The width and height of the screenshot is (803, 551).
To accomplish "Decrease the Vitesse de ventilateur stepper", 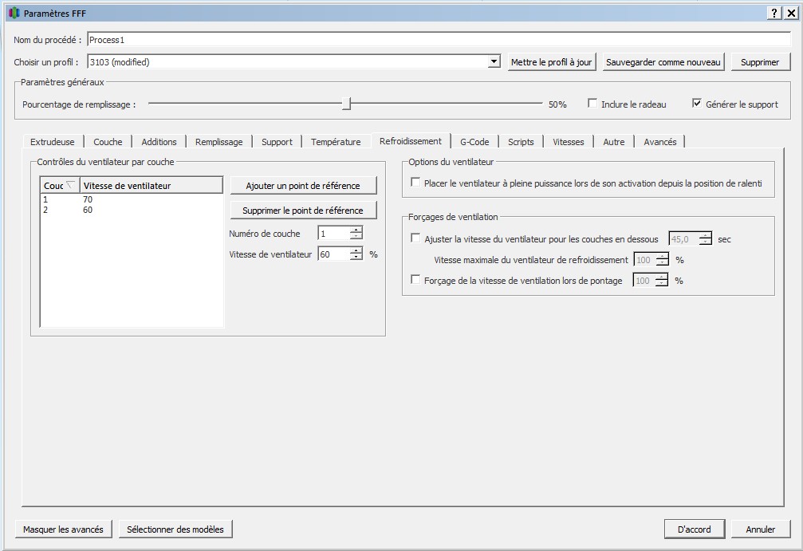I will coord(356,258).
